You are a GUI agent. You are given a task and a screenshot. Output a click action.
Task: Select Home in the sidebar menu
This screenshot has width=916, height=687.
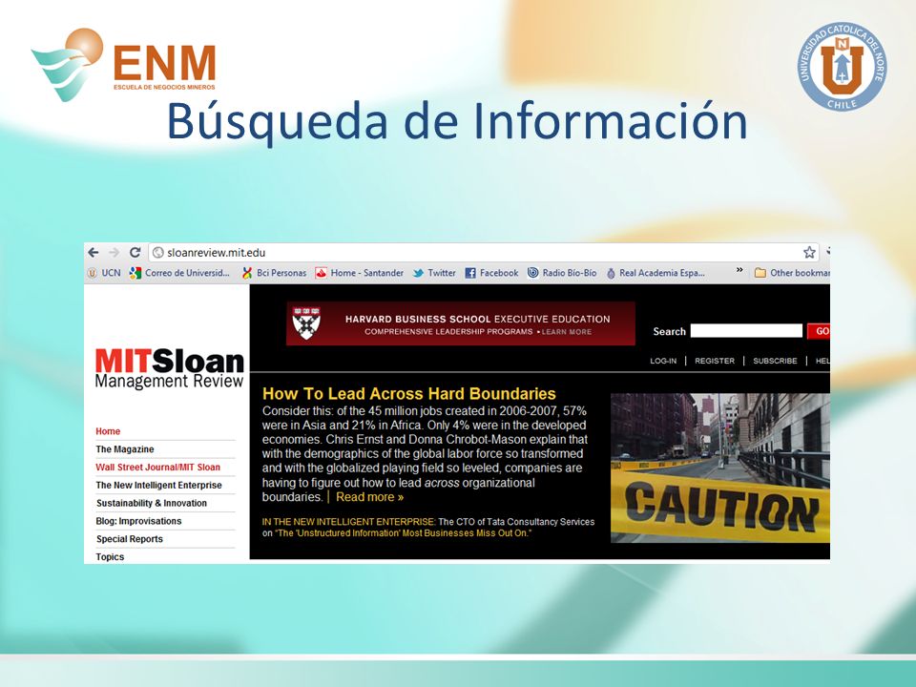(108, 431)
